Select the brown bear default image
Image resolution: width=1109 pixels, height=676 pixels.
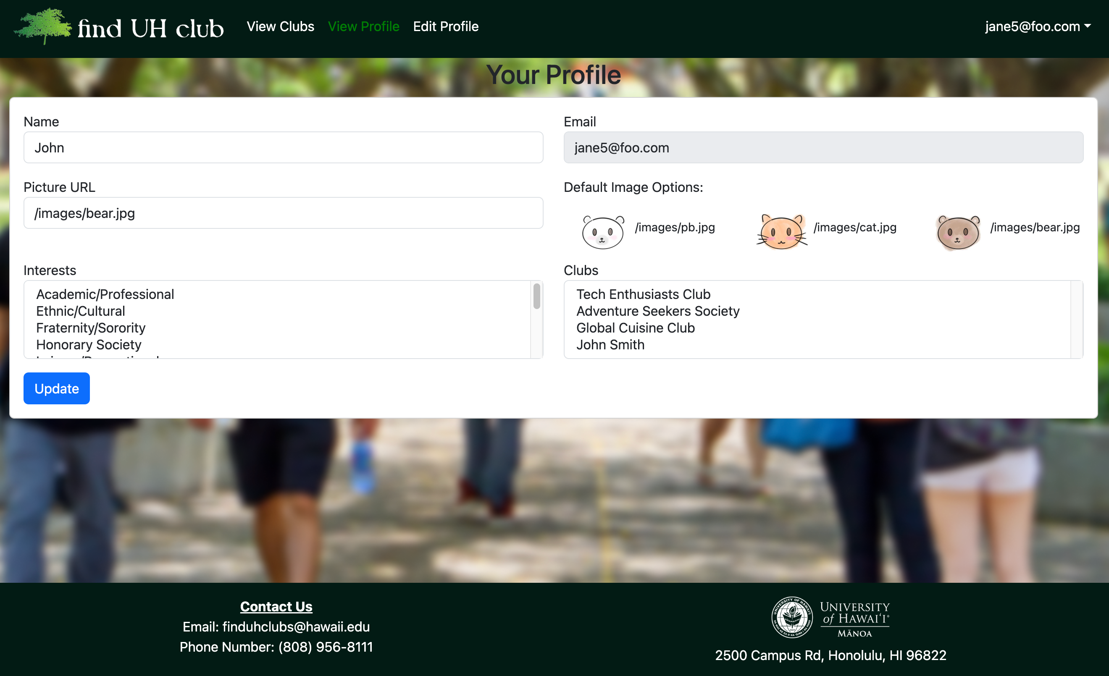(x=958, y=232)
